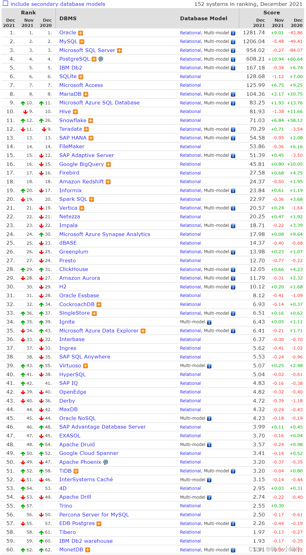Open the Oracle Essbase link
This screenshot has width=306, height=555.
[x=79, y=295]
